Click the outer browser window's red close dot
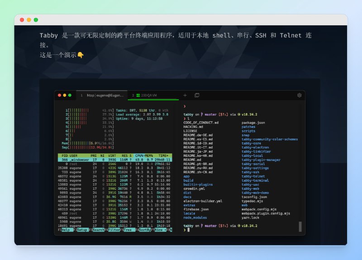This screenshot has width=362, height=260. pos(22,20)
